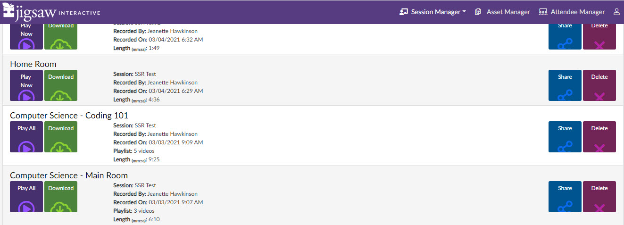Delete the Computer Science Main Room recording
624x225 pixels.
[x=599, y=197]
